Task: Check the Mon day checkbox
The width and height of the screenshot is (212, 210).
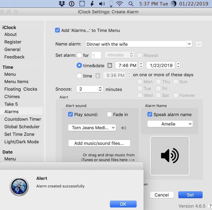Action: pyautogui.click(x=140, y=82)
